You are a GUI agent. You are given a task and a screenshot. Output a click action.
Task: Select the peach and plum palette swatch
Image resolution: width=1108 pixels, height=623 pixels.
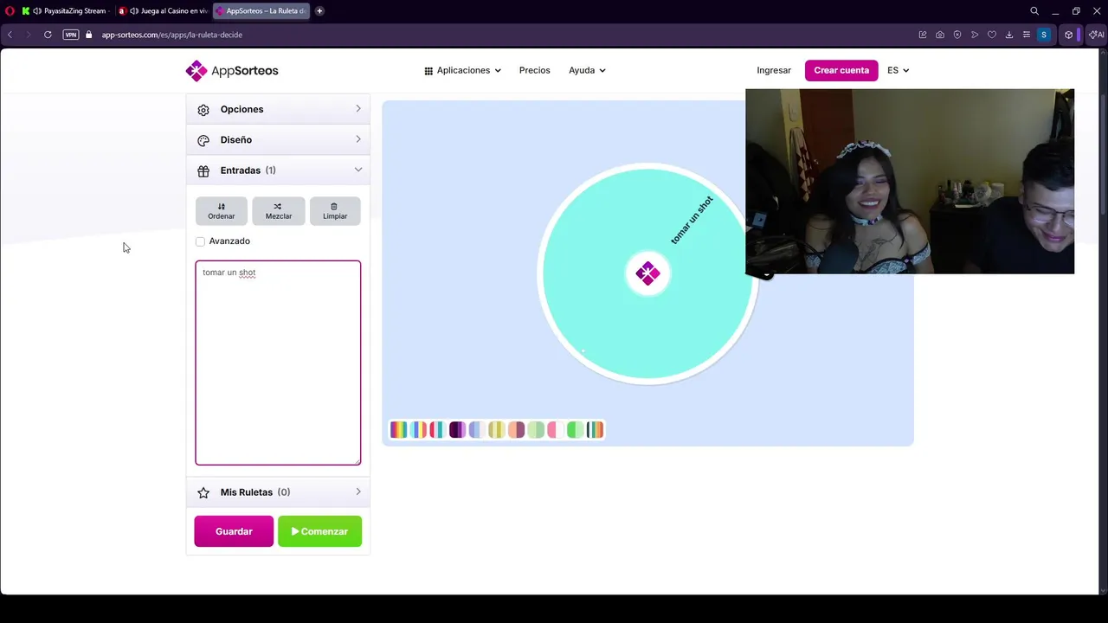(517, 429)
